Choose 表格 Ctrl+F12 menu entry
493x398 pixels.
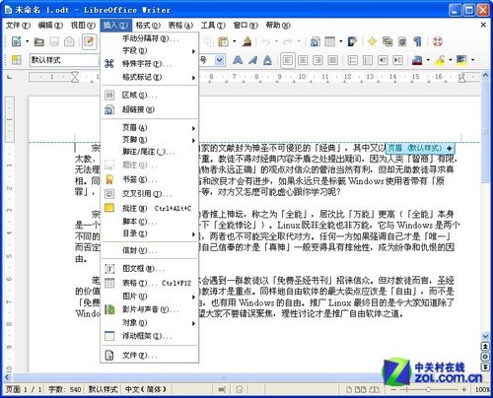click(150, 283)
